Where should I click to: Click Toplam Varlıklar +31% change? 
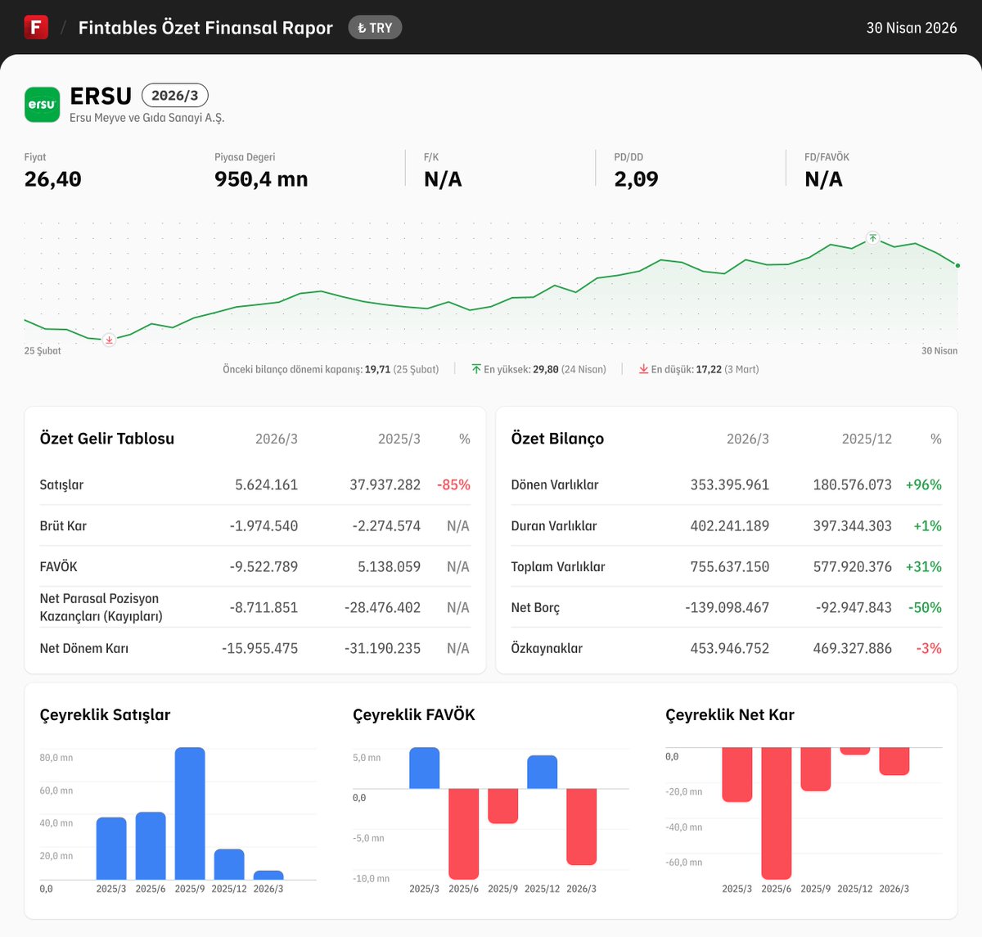(923, 566)
